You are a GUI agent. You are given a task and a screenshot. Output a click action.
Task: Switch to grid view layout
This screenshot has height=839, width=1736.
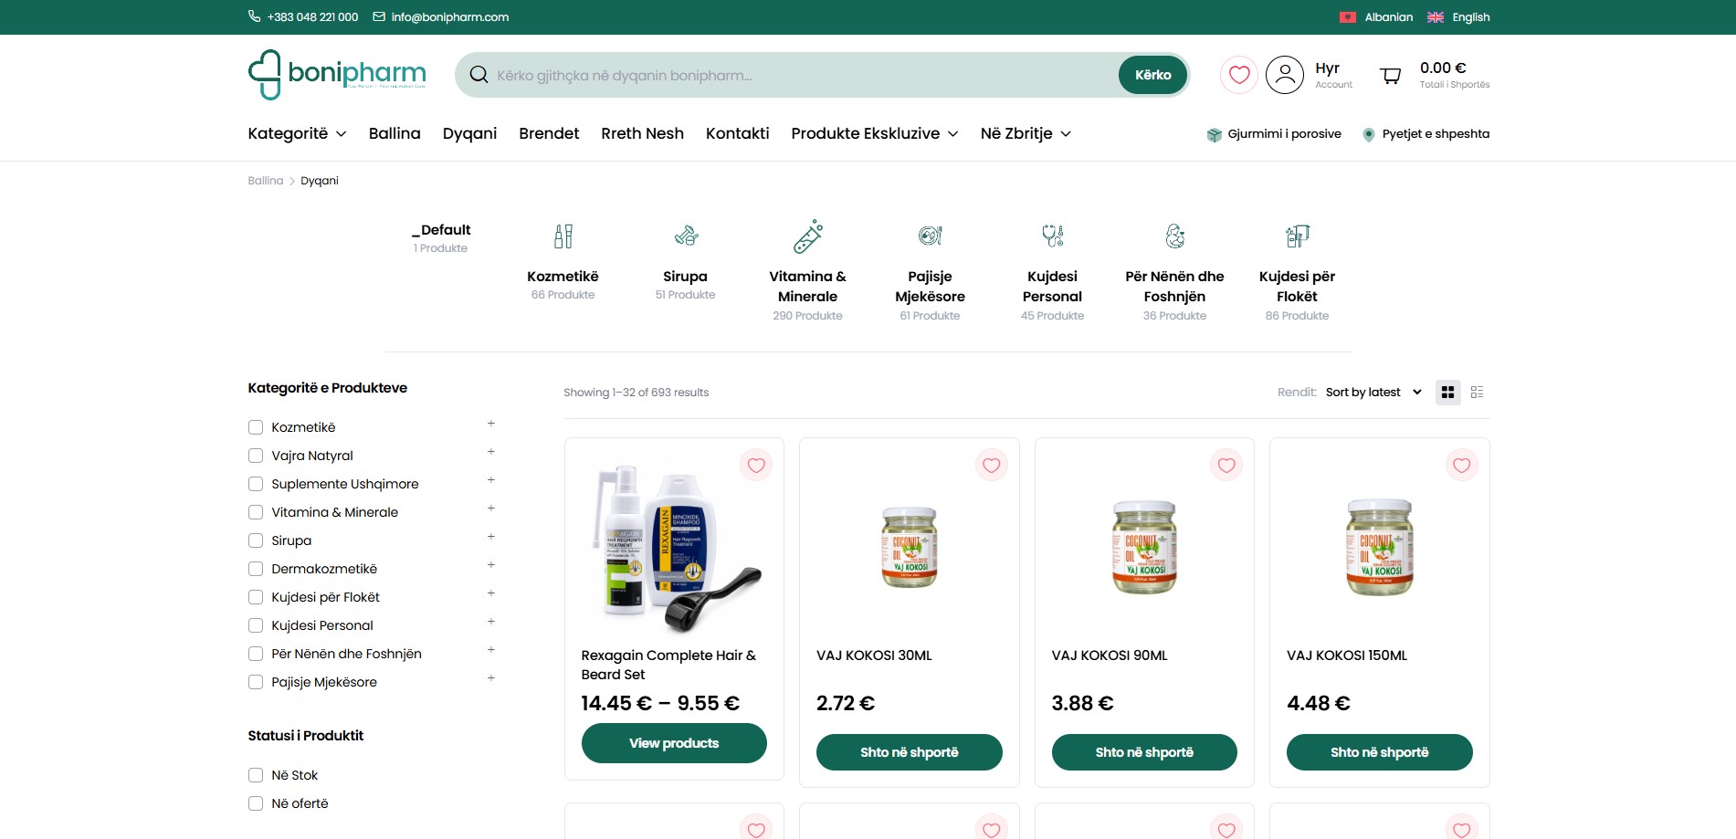click(x=1447, y=393)
